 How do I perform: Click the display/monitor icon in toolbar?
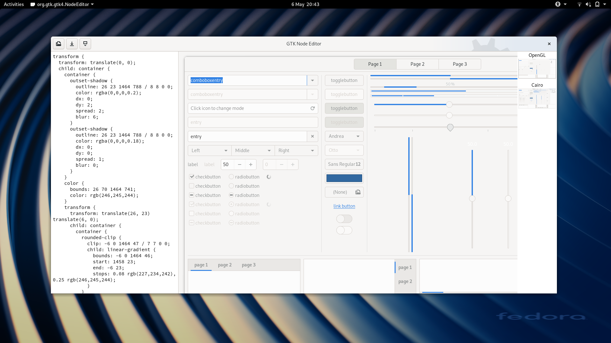pyautogui.click(x=85, y=44)
